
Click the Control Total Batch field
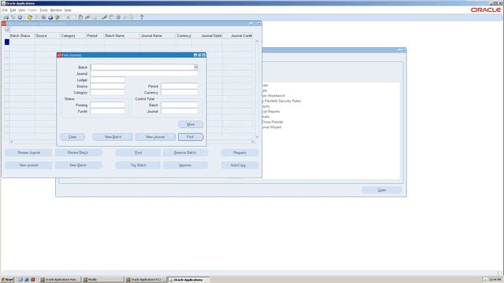point(180,105)
